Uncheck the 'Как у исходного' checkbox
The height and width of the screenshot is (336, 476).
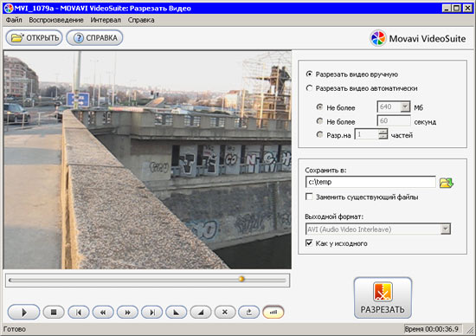pyautogui.click(x=309, y=243)
